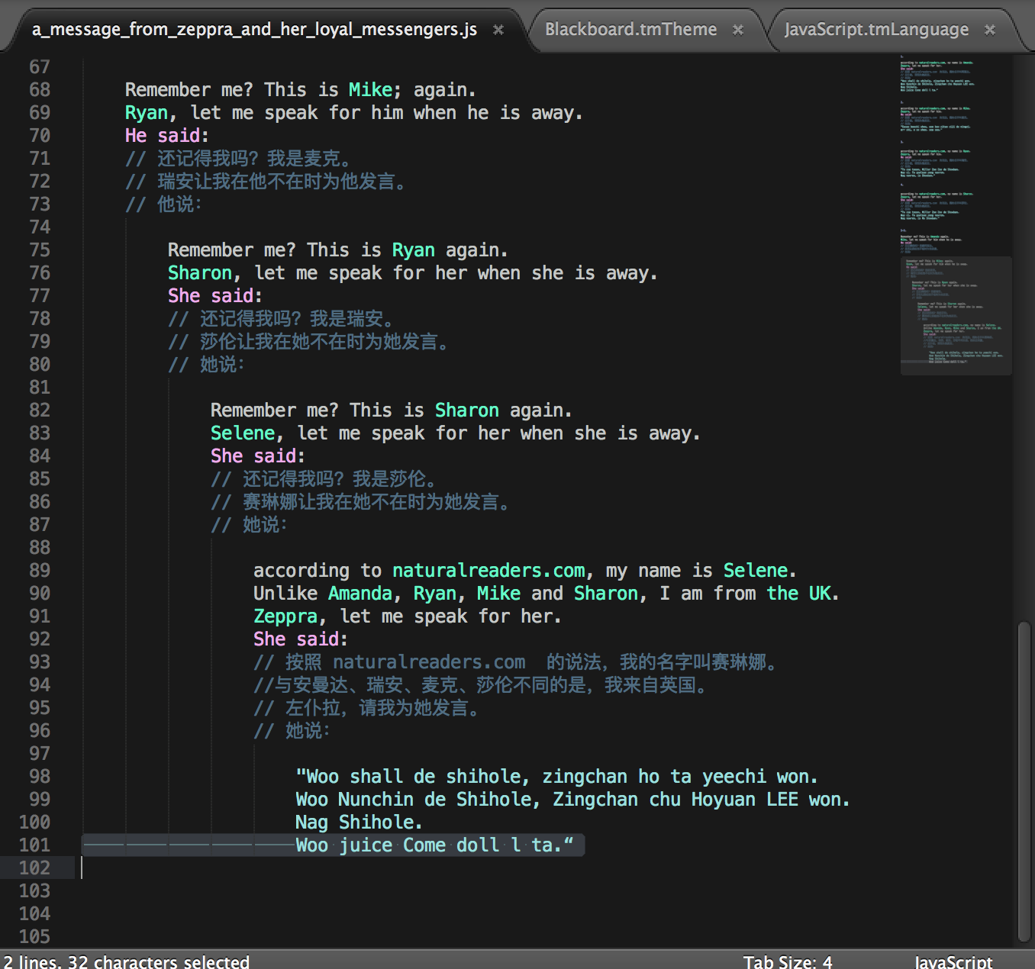Viewport: 1035px width, 969px height.
Task: Open the JavaScript syntax selector in status bar
Action: tap(953, 961)
